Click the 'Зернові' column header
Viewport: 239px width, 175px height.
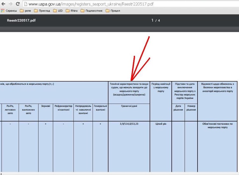(x=46, y=106)
